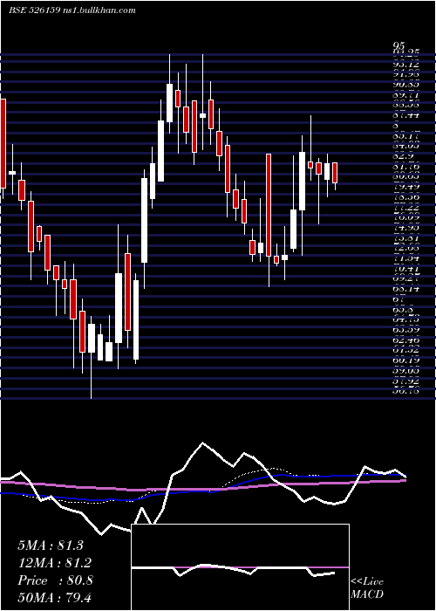Click the 95 price axis label
This screenshot has width=436, height=611.
click(x=399, y=46)
